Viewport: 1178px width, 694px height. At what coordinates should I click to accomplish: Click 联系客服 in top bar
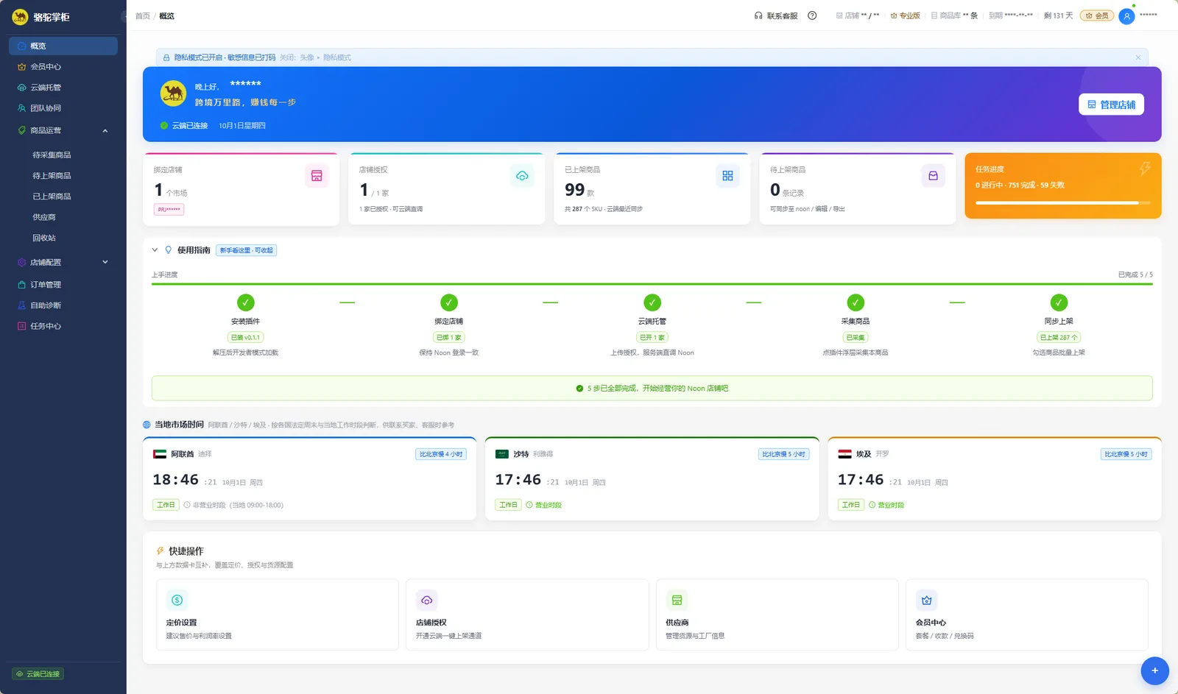click(776, 15)
